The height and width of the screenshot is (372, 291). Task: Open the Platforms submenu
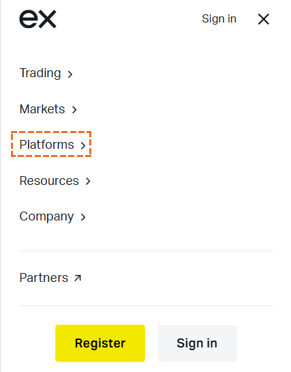(x=52, y=145)
